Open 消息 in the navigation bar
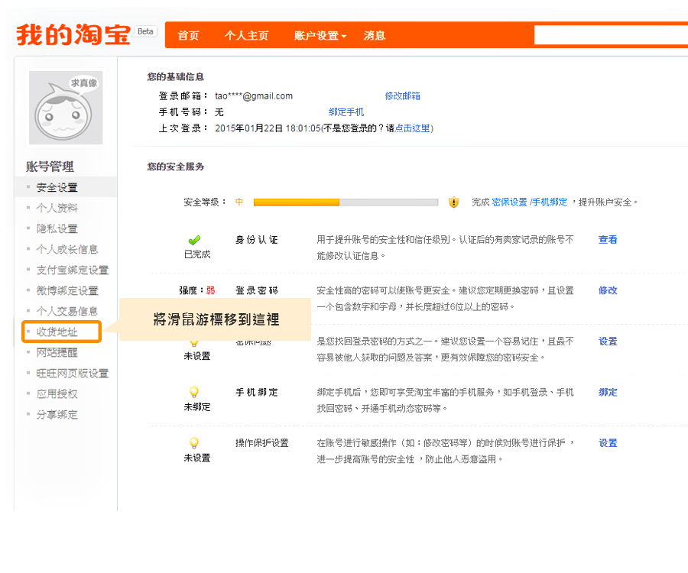 [375, 35]
